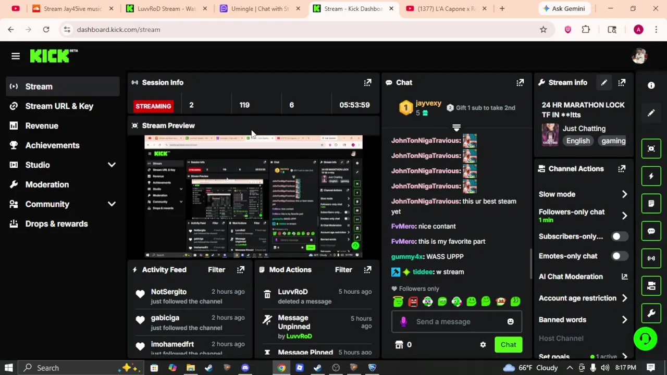Toggle the chat bubble sidebar icon
The height and width of the screenshot is (375, 667).
651,231
